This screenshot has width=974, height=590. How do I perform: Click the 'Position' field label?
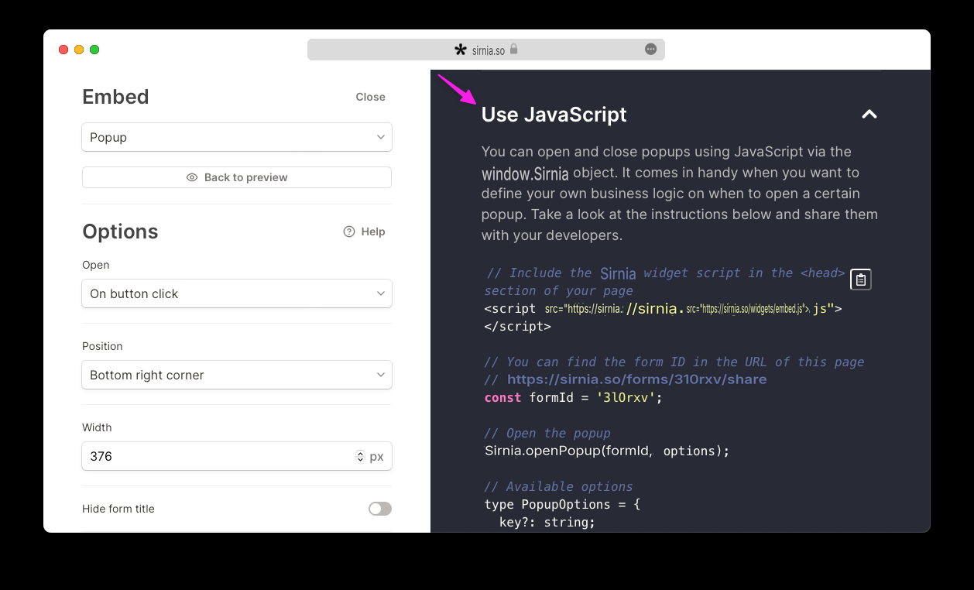(x=102, y=346)
